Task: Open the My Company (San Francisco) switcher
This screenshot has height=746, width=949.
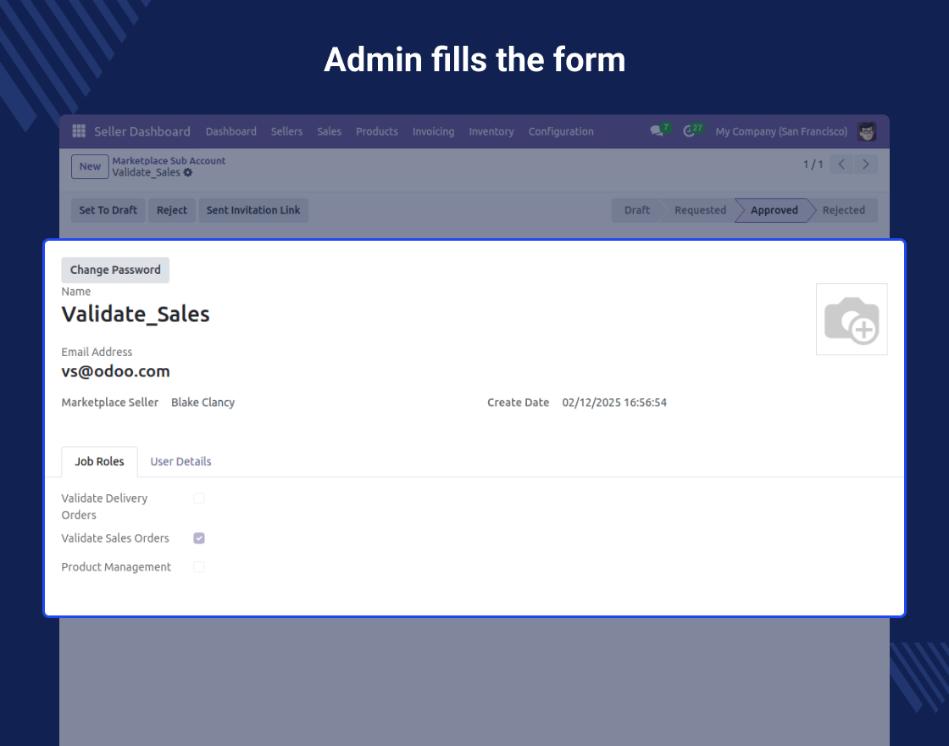Action: 781,131
